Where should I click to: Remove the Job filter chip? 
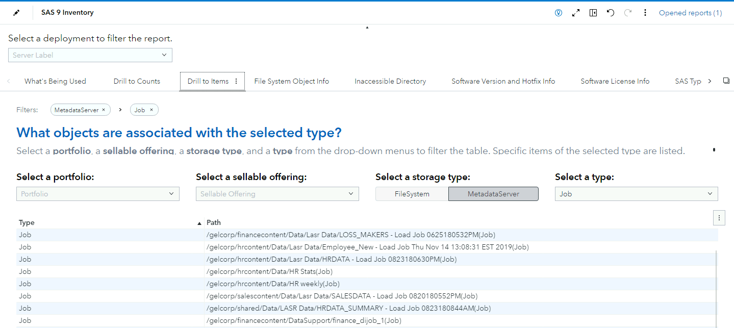click(153, 109)
